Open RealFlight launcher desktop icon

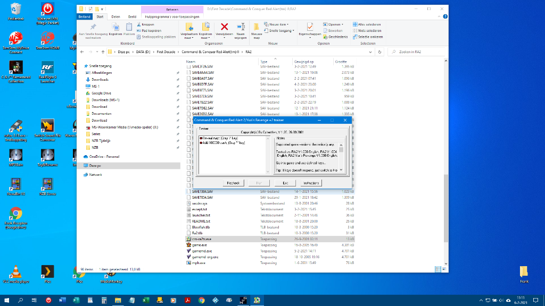point(47,72)
